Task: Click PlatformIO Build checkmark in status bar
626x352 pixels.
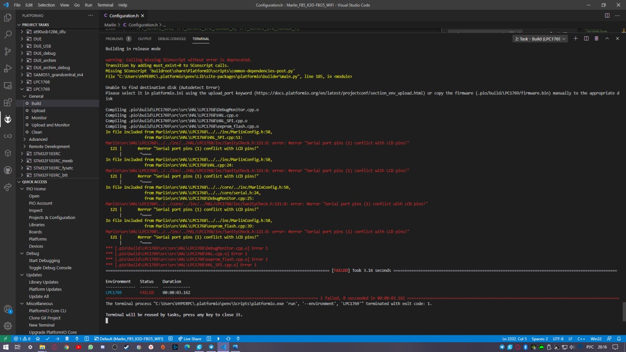Action: [x=47, y=339]
